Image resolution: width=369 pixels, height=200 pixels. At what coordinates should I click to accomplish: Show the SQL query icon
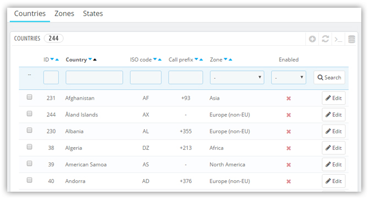pos(338,39)
